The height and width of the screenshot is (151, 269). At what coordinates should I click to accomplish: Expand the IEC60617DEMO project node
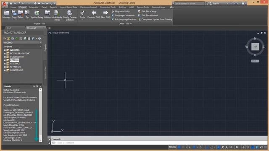point(5,57)
